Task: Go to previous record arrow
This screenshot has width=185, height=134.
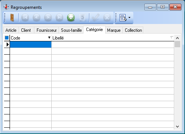Action: click(37, 18)
